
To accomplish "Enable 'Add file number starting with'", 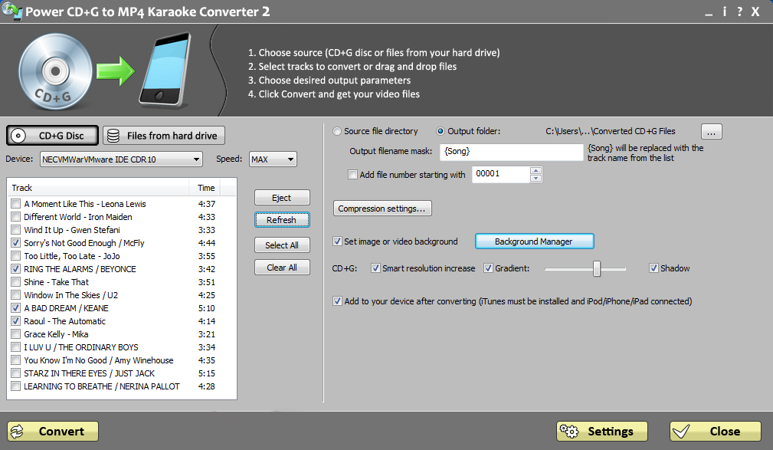I will tap(352, 175).
